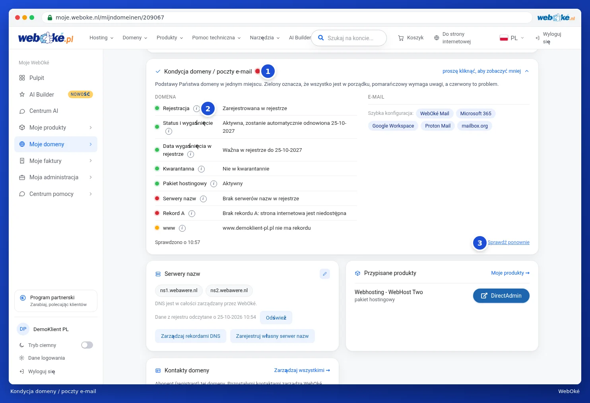The image size is (590, 403).
Task: Click the globe icon for Do strony internetowej
Action: coord(437,38)
